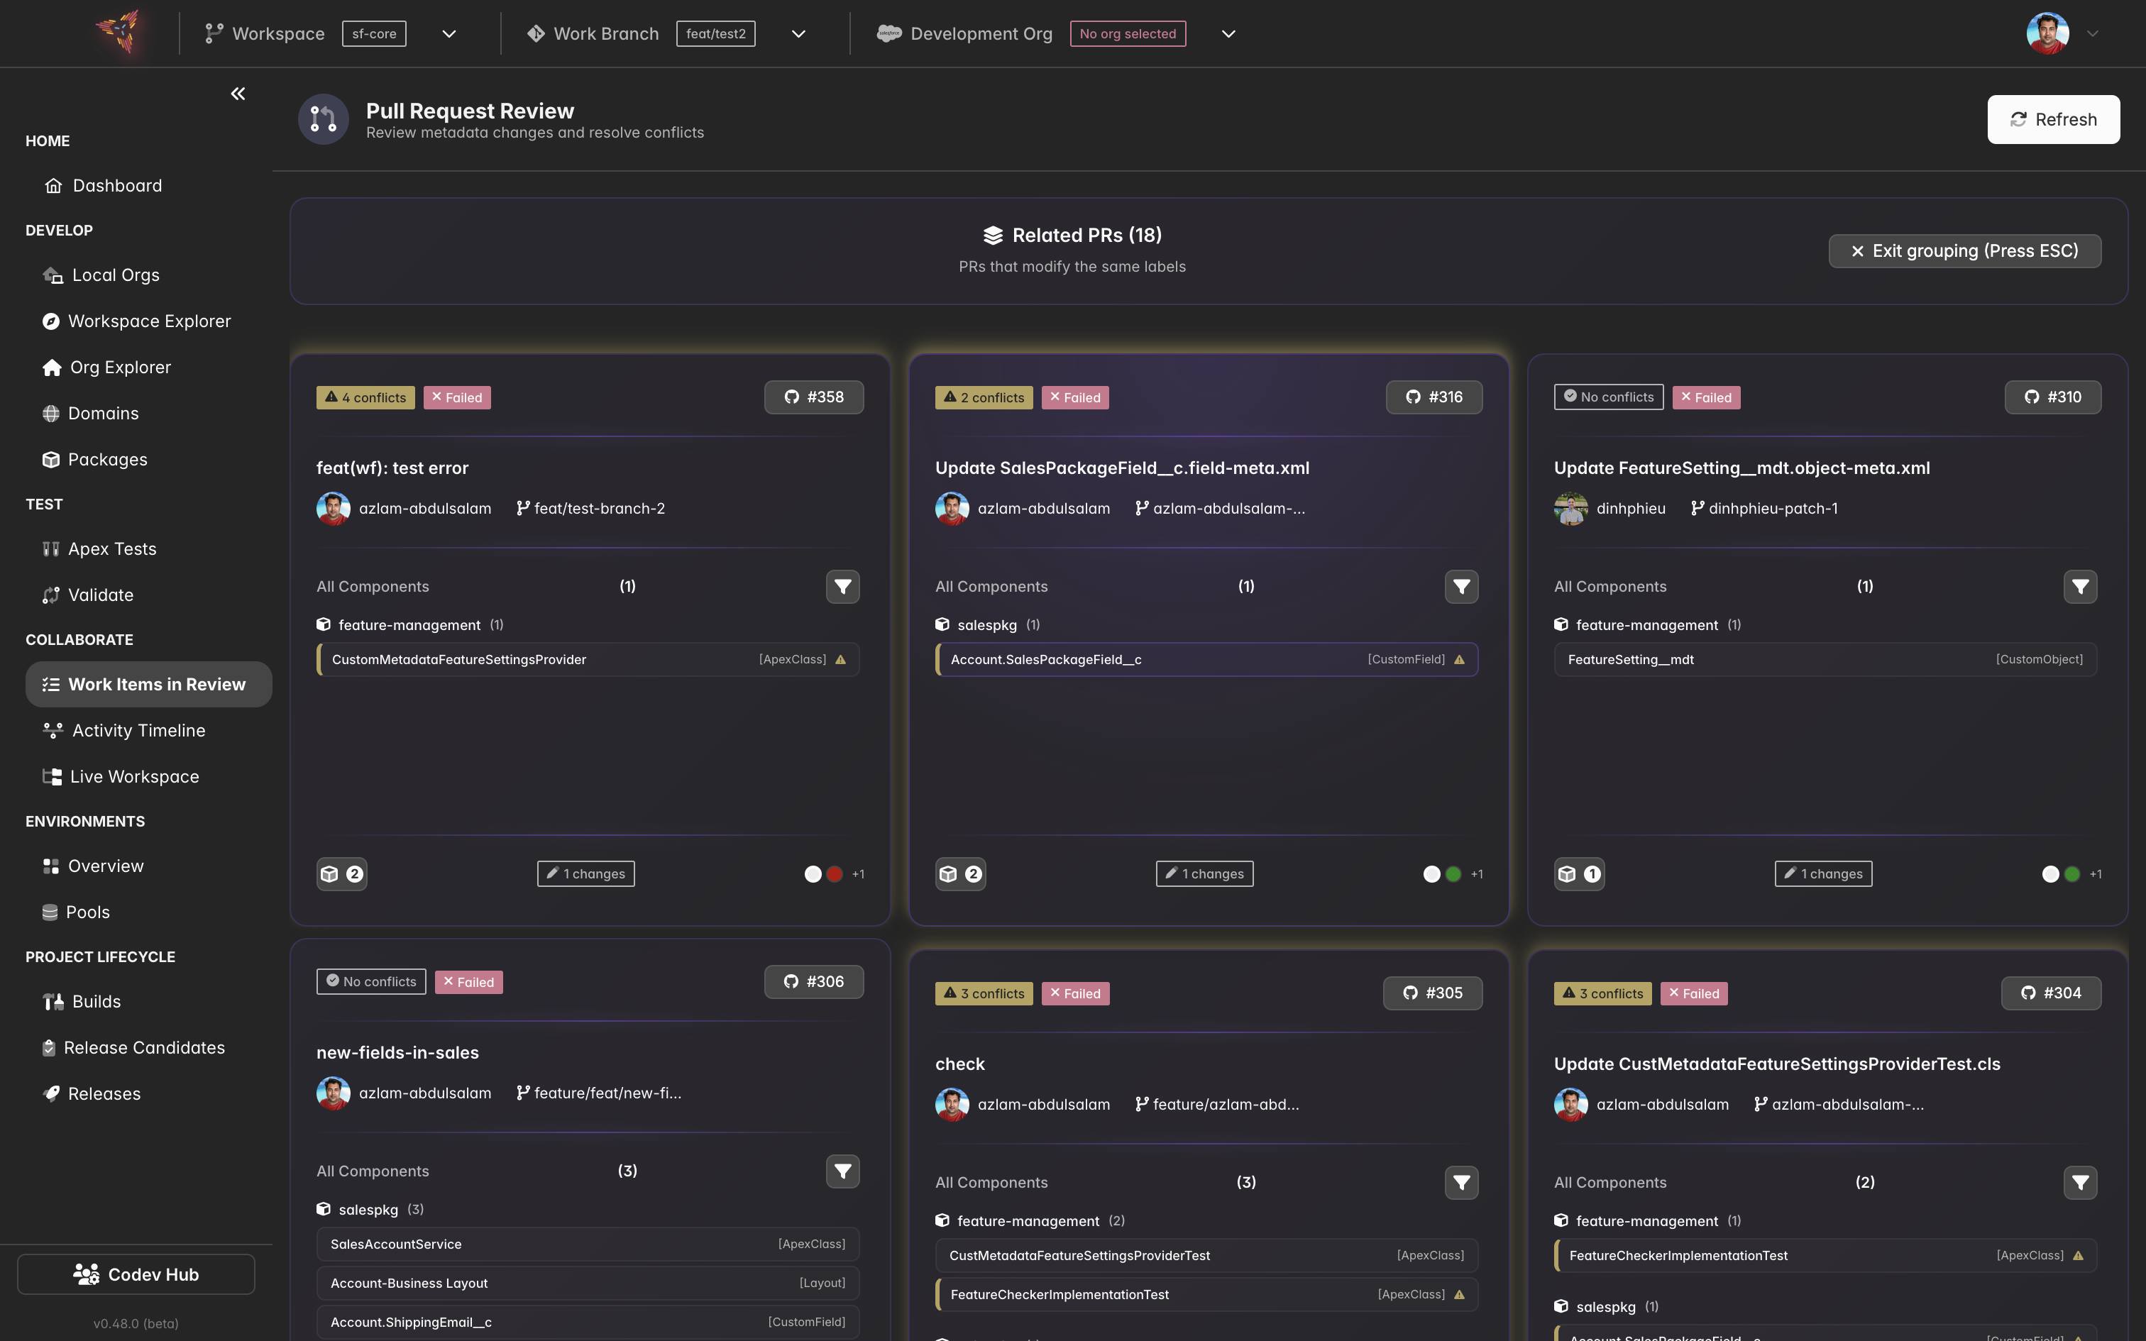The width and height of the screenshot is (2146, 1341).
Task: Click the Refresh button
Action: 2054,119
